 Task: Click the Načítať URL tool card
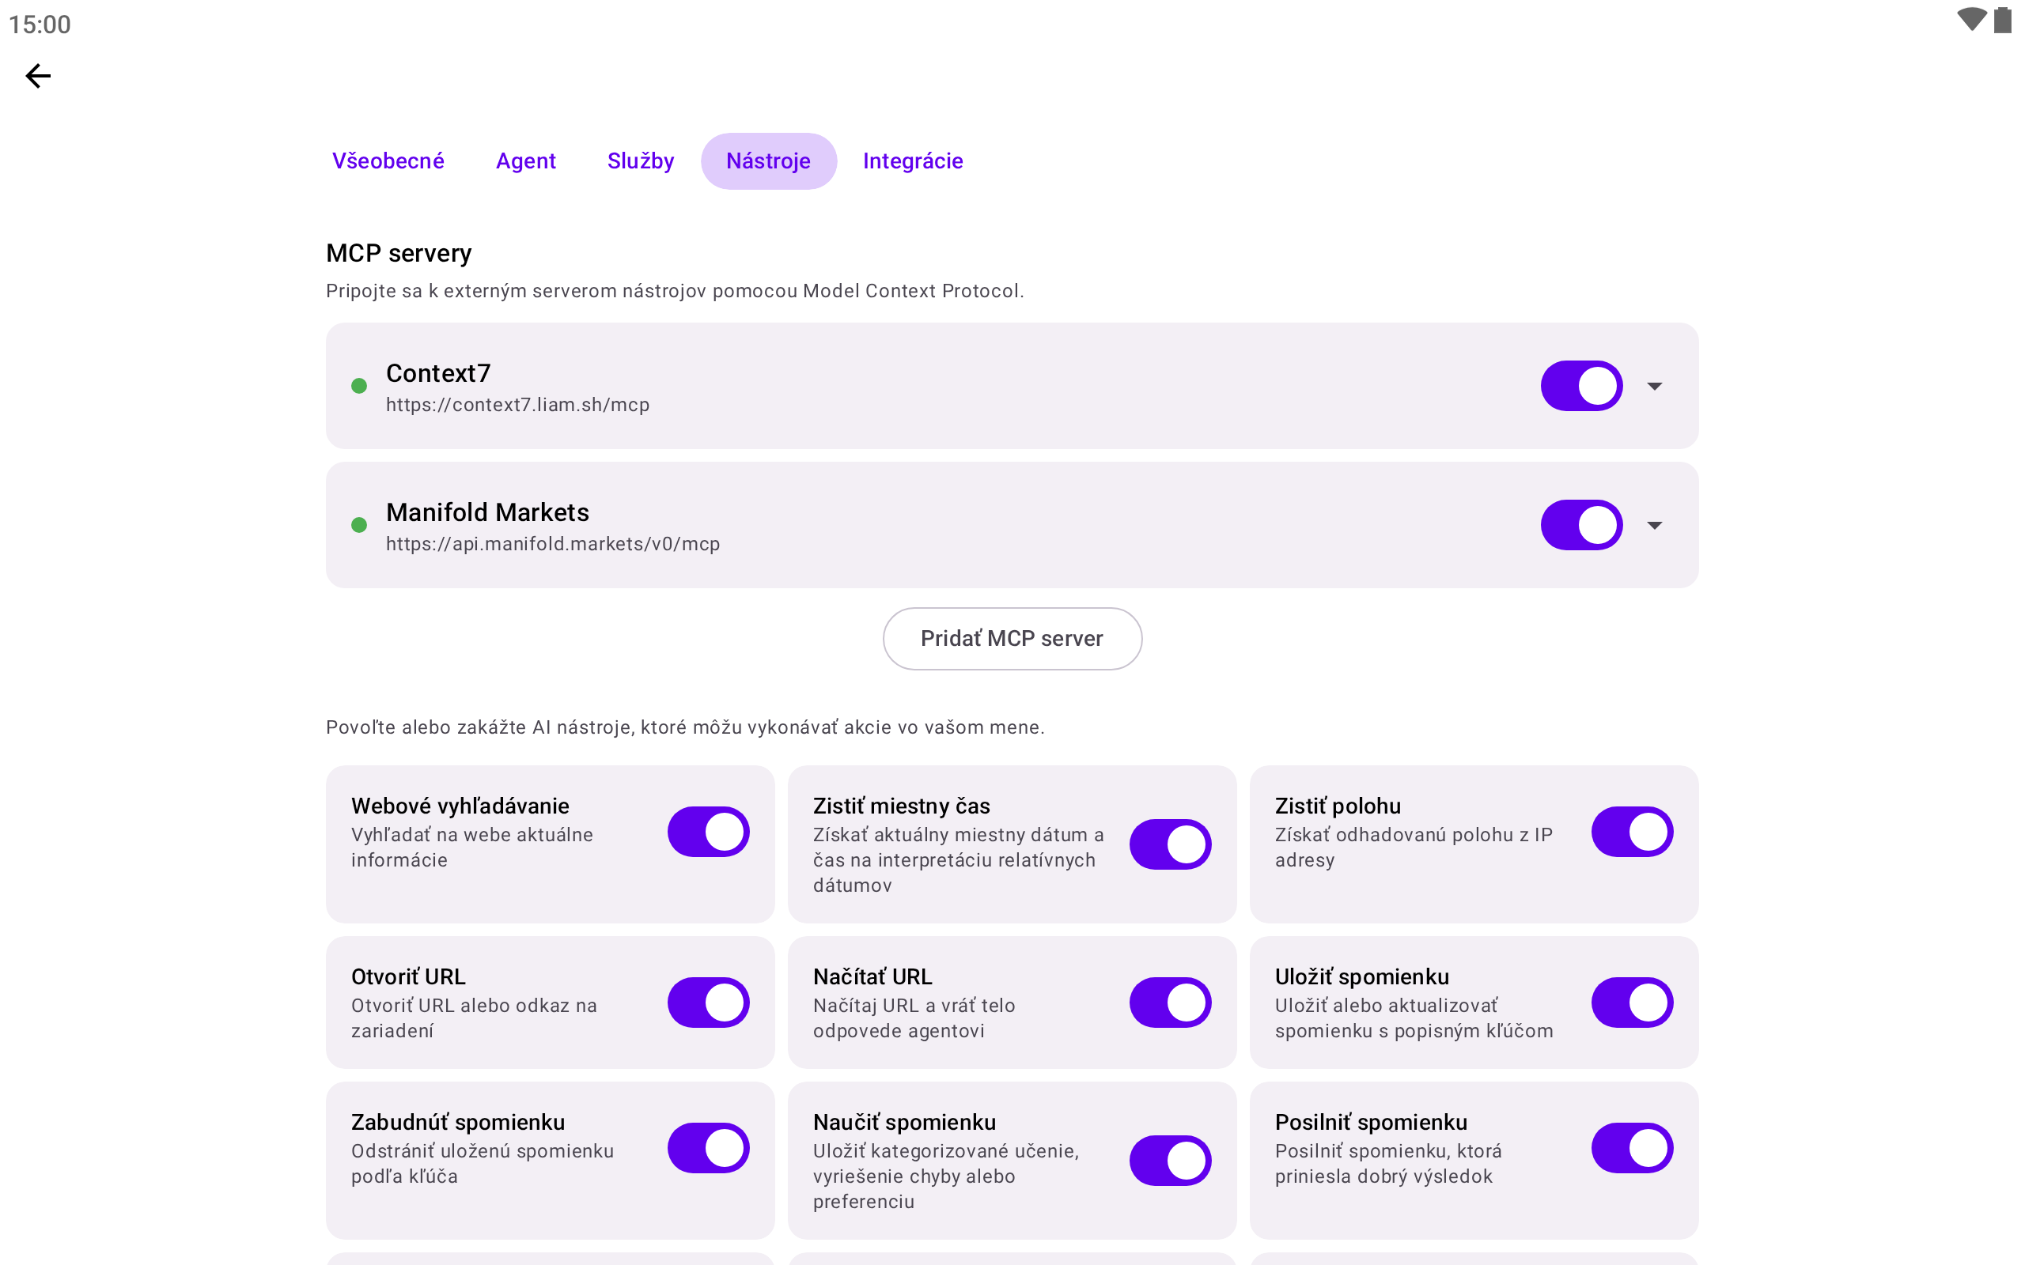(1012, 1003)
